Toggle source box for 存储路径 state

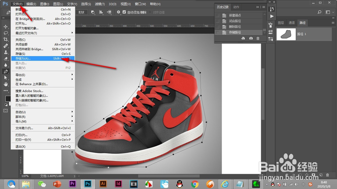218,32
